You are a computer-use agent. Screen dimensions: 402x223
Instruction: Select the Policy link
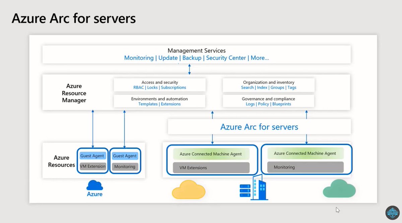263,104
